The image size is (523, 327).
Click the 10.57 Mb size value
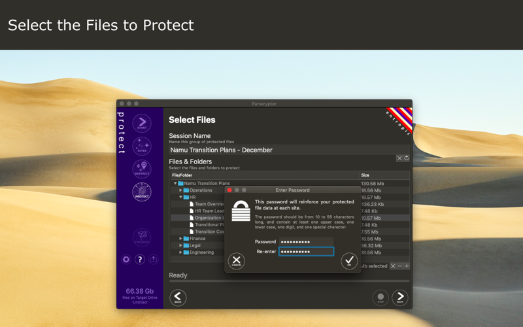click(x=371, y=218)
